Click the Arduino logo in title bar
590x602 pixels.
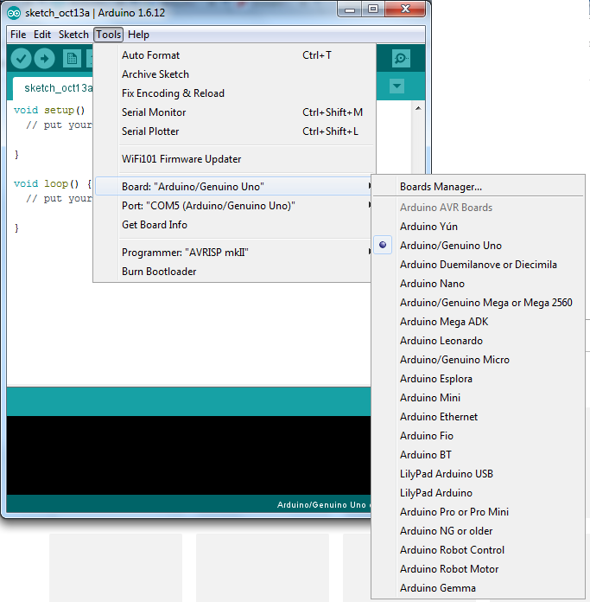pos(14,13)
